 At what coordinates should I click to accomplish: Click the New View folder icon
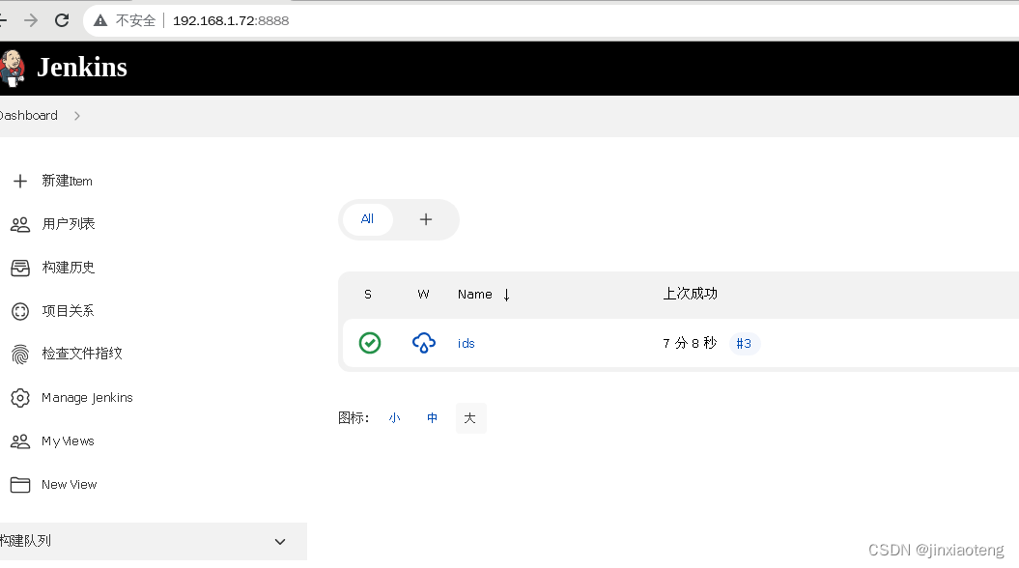point(20,485)
